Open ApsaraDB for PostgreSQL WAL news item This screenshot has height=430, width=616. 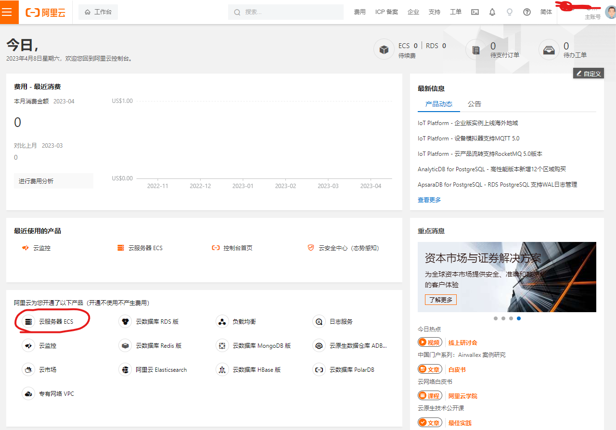tap(498, 185)
